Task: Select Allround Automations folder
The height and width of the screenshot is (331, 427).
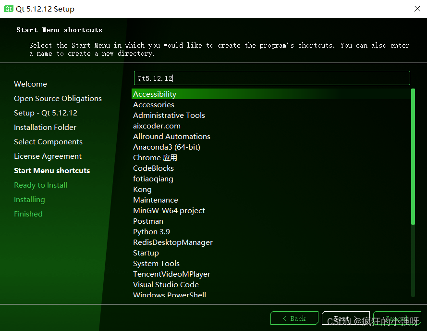Action: point(271,136)
